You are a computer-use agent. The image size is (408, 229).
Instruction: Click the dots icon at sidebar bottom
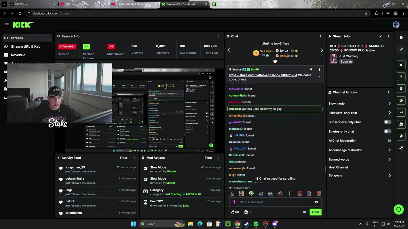[x=401, y=148]
